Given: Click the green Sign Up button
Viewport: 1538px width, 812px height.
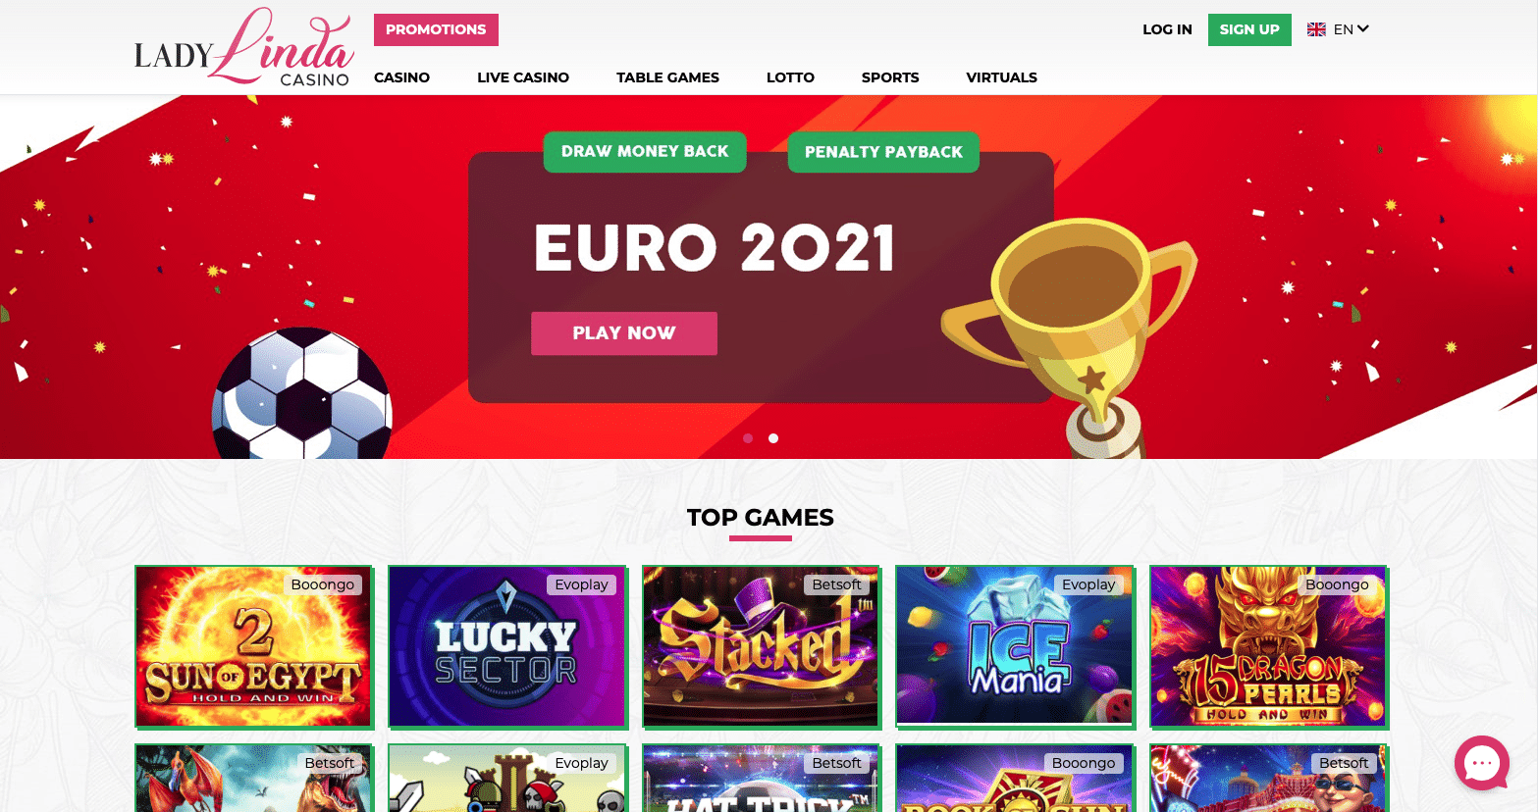Looking at the screenshot, I should coord(1249,29).
